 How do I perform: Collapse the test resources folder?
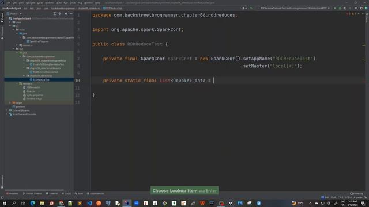click(17, 83)
